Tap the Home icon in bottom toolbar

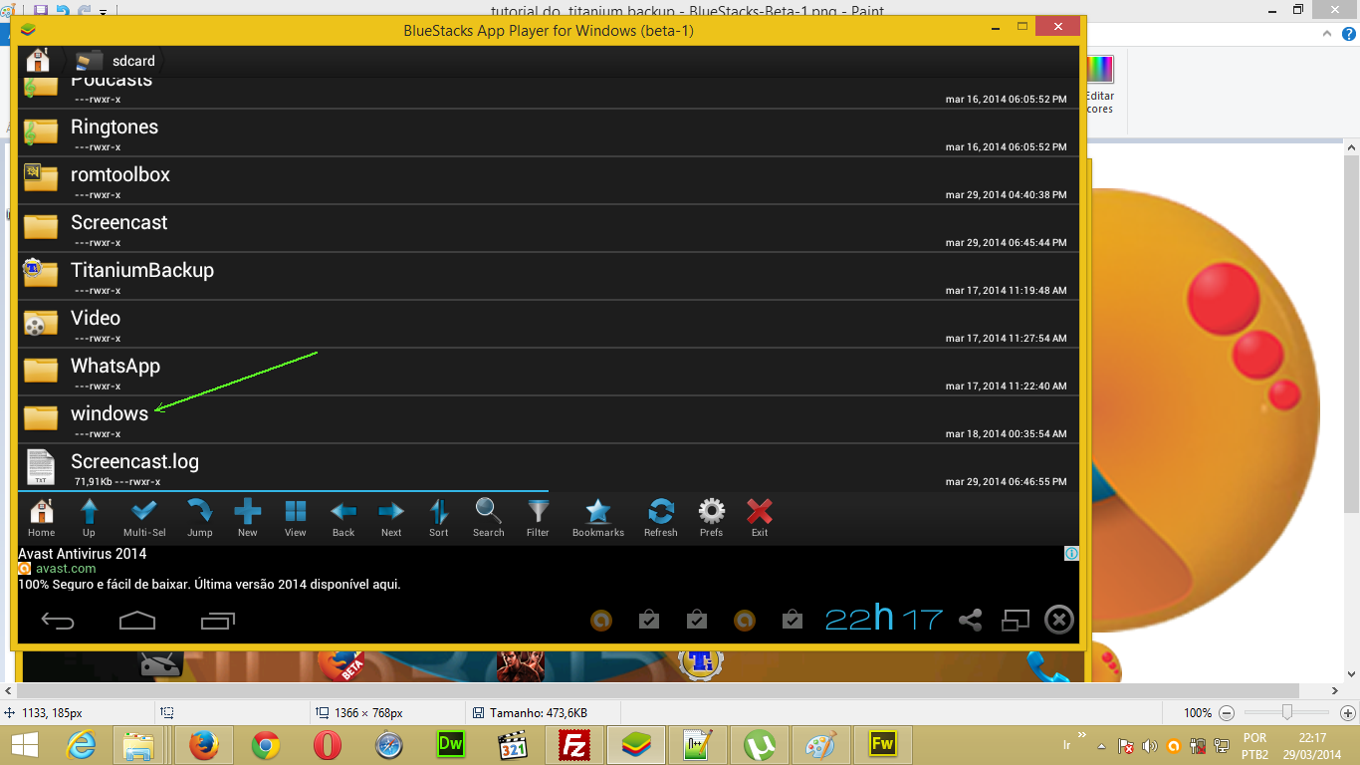(x=42, y=518)
